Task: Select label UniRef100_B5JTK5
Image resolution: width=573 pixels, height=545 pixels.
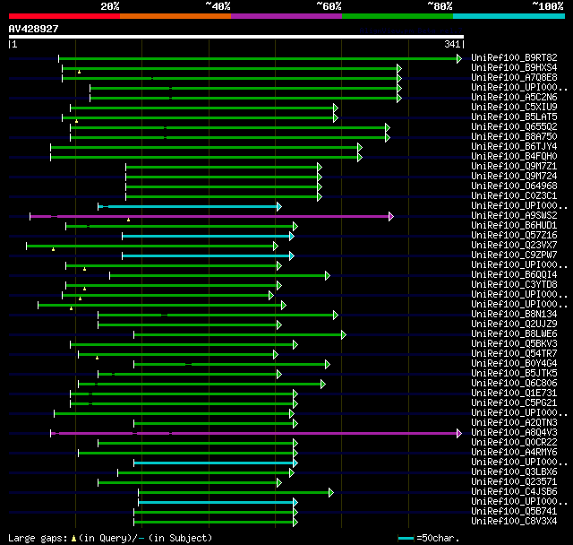Action: point(514,374)
